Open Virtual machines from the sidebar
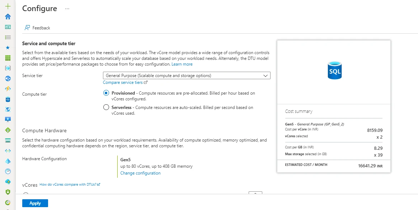 [8, 119]
